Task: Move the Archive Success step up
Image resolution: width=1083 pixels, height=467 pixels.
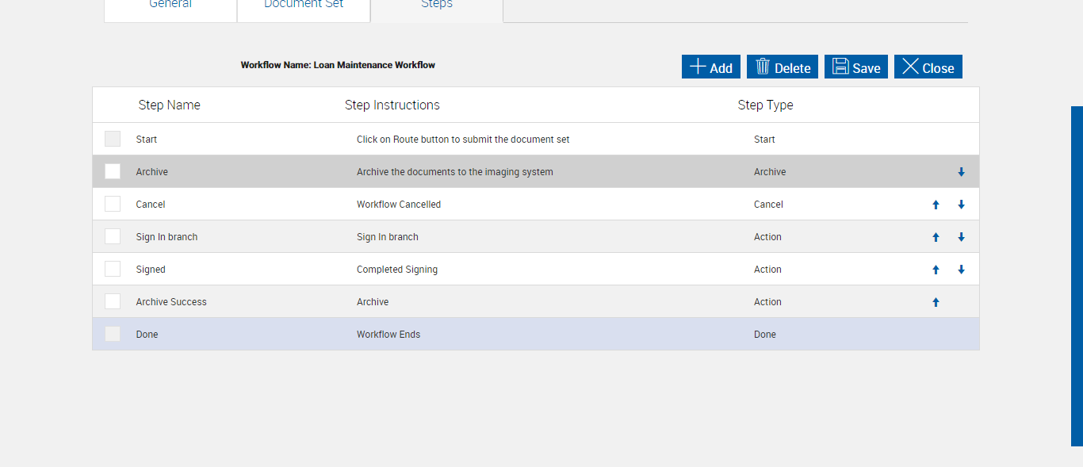Action: tap(936, 302)
